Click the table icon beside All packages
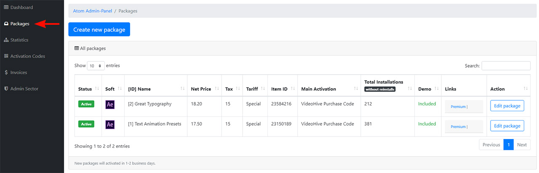The height and width of the screenshot is (173, 539). click(x=77, y=48)
